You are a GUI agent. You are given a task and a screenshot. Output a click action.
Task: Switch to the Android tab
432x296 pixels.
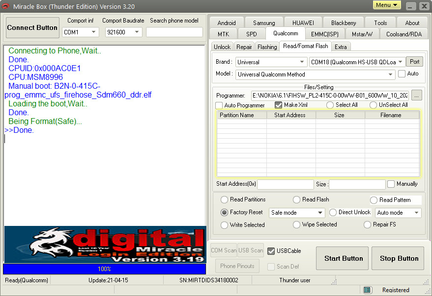(227, 23)
